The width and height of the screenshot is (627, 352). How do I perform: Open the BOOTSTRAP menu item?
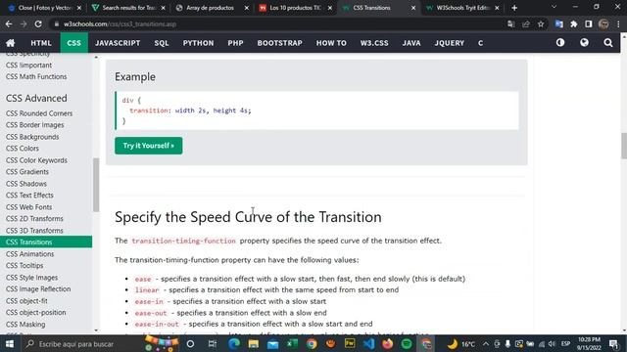pyautogui.click(x=280, y=43)
